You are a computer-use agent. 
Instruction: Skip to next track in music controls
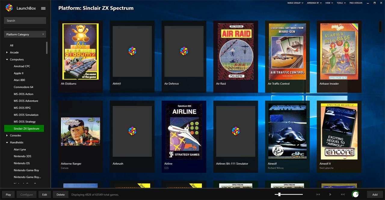pos(343,195)
